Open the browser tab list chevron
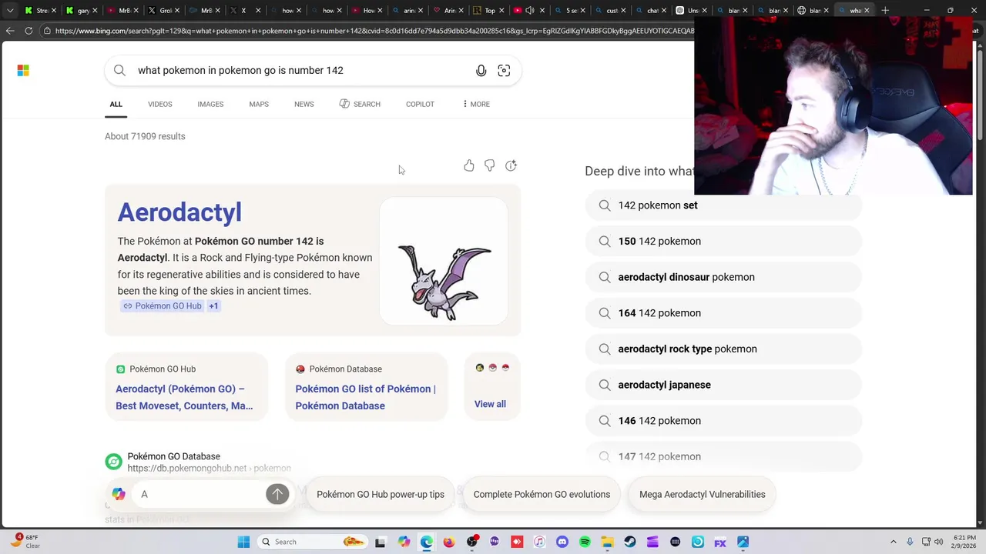Screen dimensions: 986x554 (x=10, y=11)
